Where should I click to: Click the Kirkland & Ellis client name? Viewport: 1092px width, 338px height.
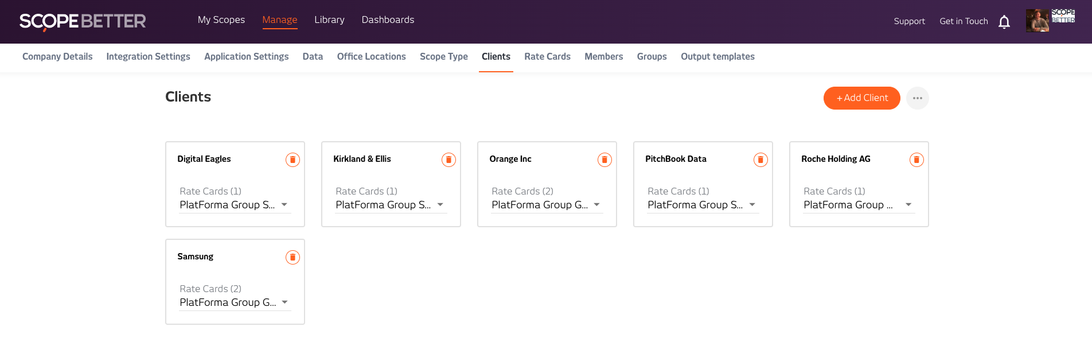point(362,159)
